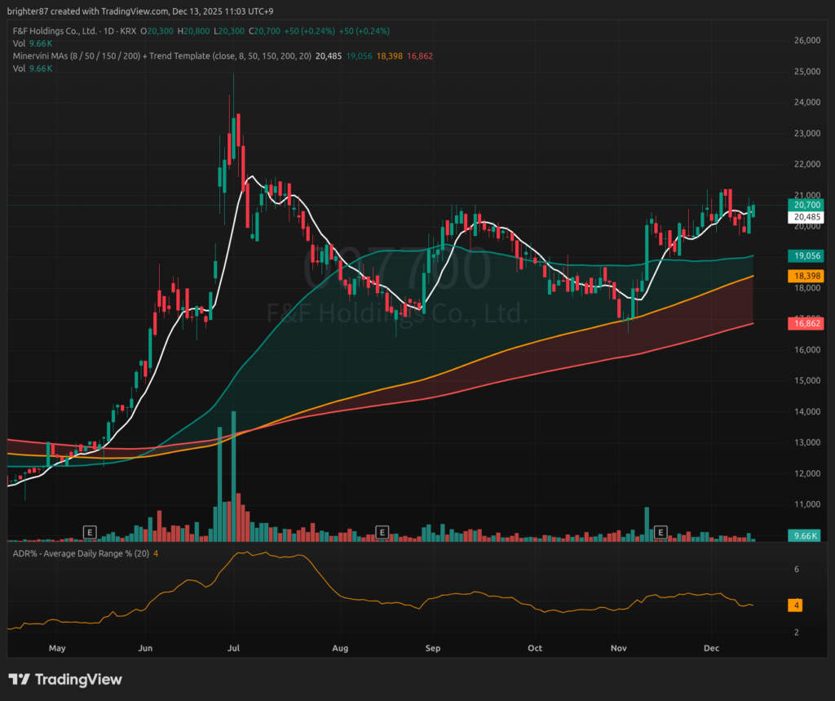Click the 26,000 level on price axis
835x701 pixels.
(x=806, y=41)
